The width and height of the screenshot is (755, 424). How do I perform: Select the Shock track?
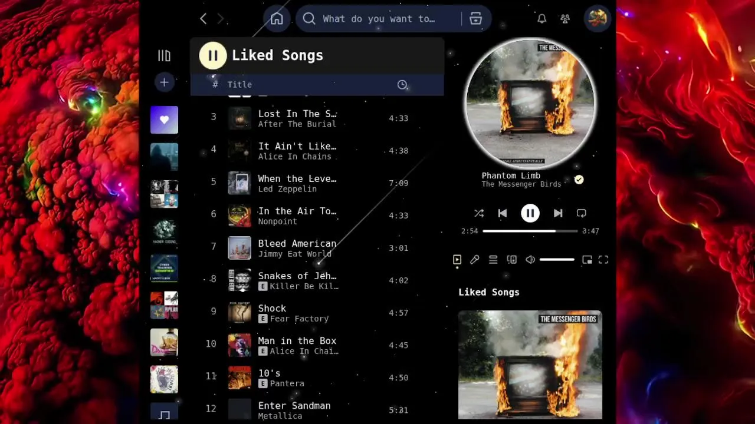click(272, 308)
